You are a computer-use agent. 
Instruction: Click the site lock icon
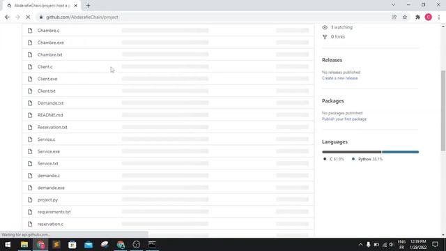[41, 17]
